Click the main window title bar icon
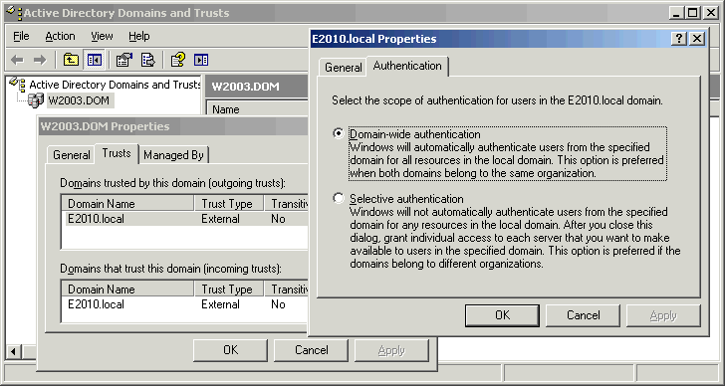Image resolution: width=725 pixels, height=386 pixels. [13, 12]
